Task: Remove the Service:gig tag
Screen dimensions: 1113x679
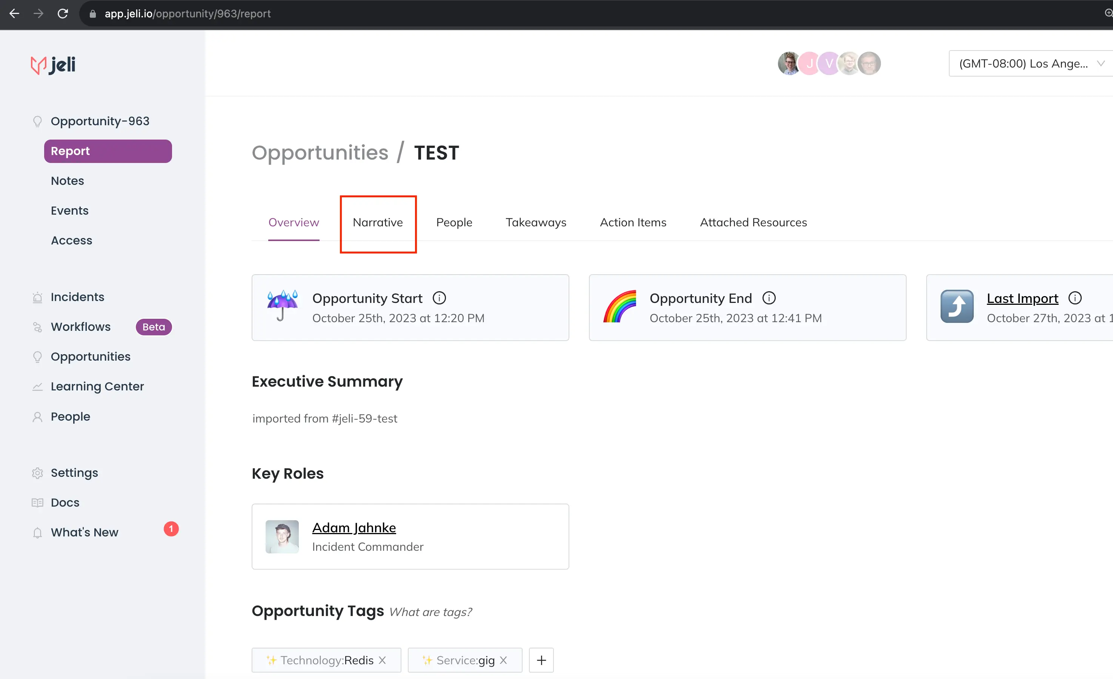Action: (504, 660)
